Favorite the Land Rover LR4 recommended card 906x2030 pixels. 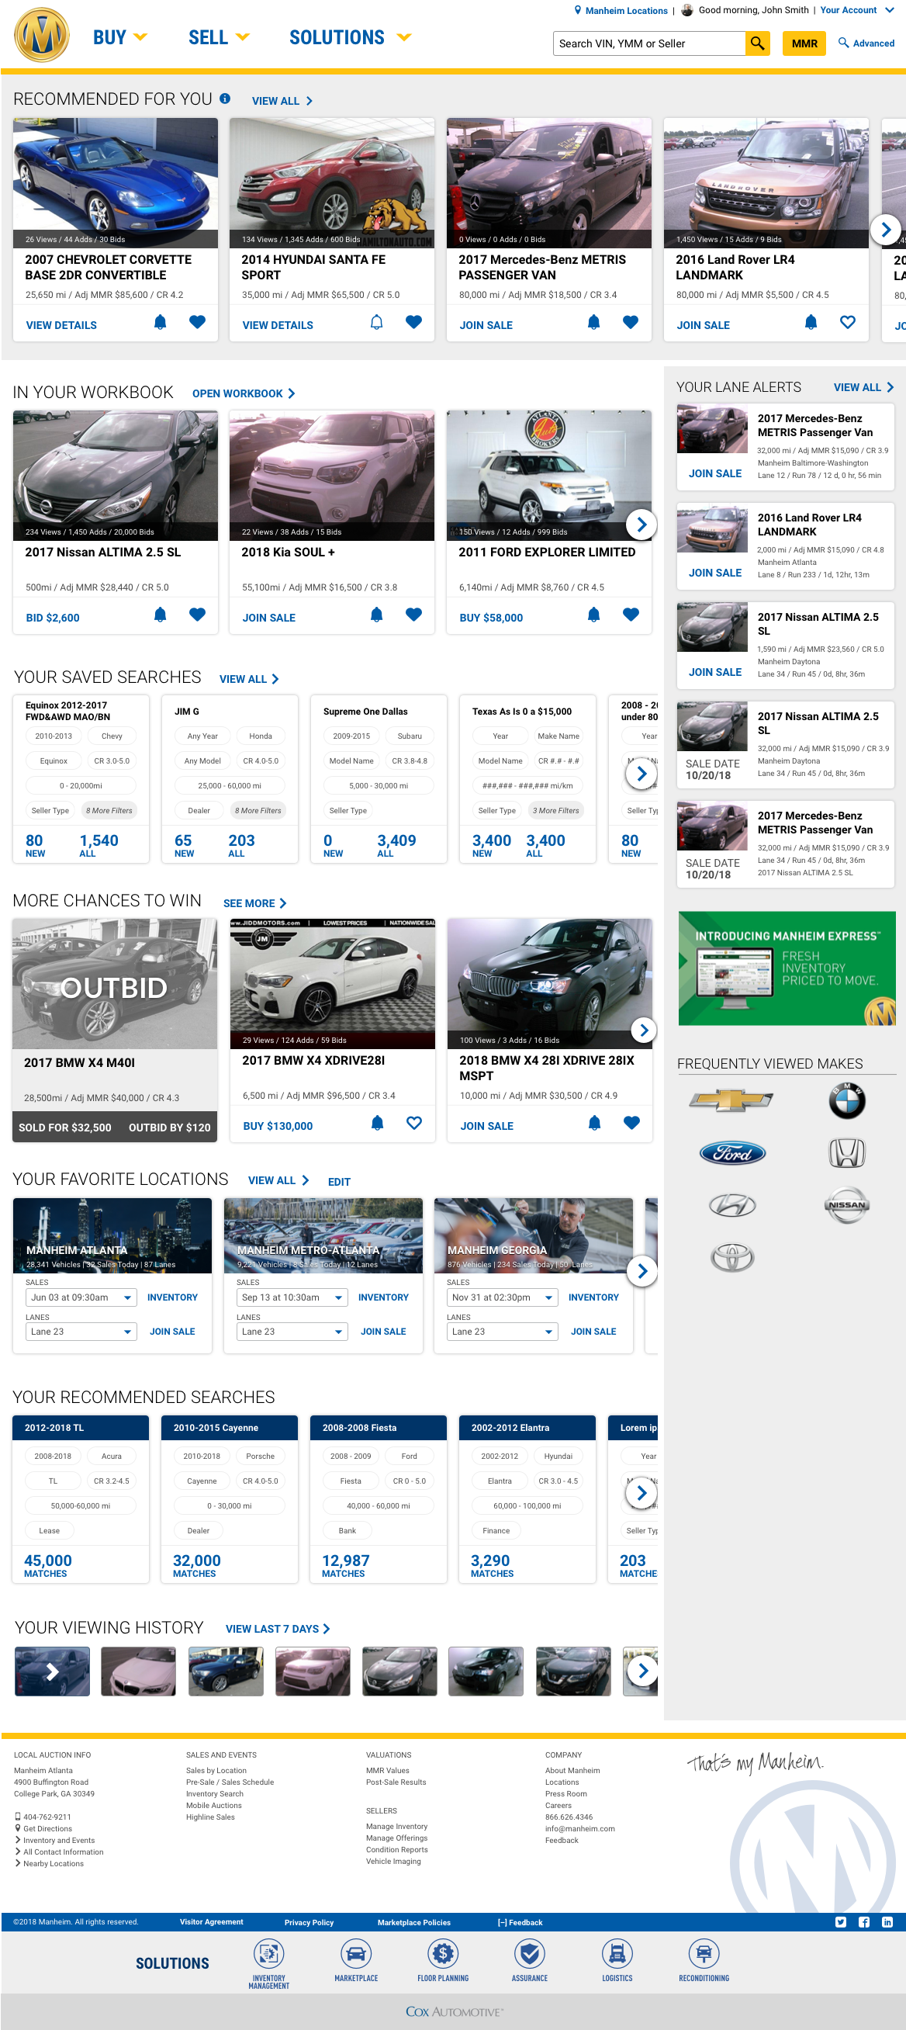tap(848, 322)
